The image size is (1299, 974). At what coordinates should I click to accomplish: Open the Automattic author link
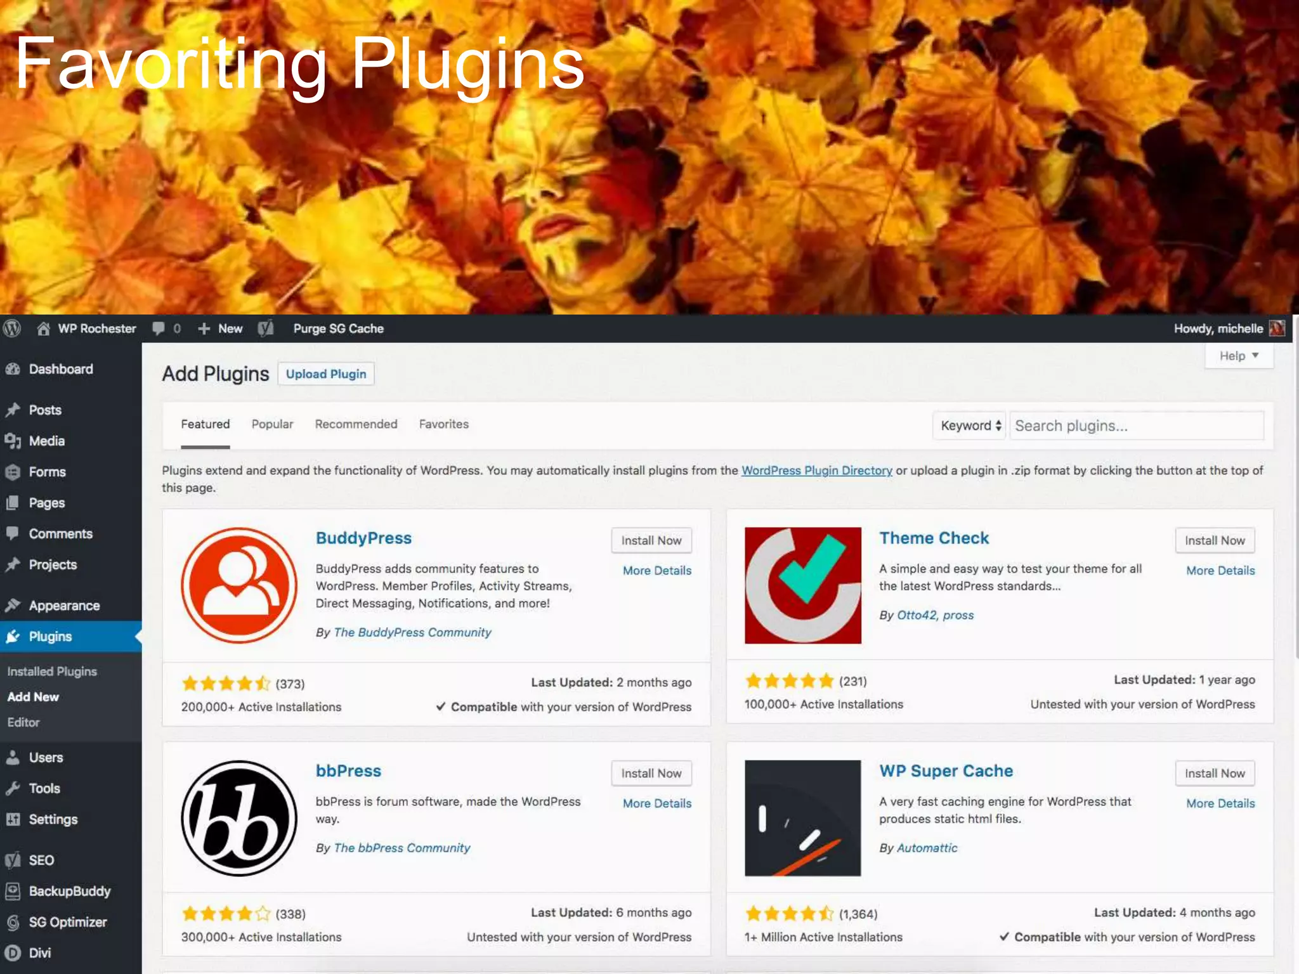coord(927,848)
